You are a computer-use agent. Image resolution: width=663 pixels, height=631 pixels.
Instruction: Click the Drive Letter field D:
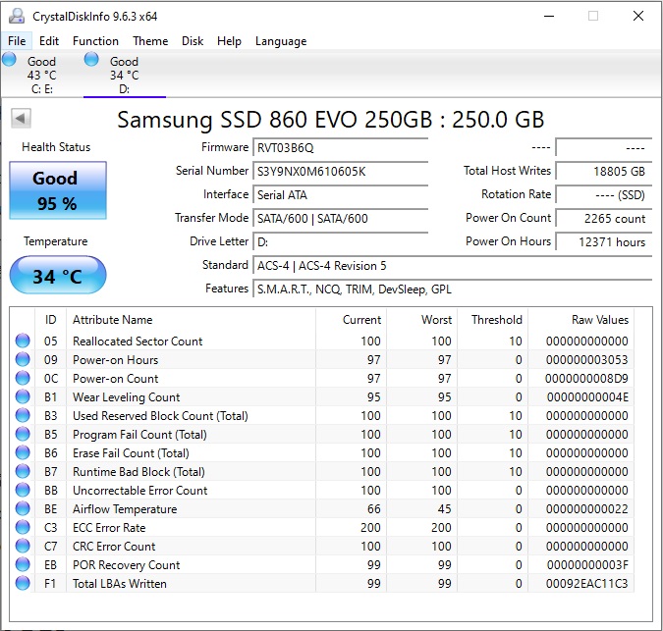(341, 242)
